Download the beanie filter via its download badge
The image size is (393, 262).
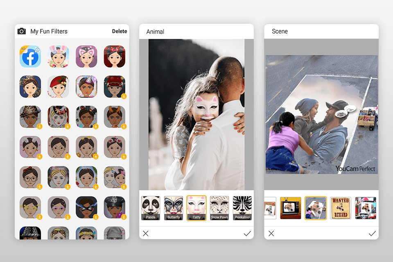coord(124,96)
